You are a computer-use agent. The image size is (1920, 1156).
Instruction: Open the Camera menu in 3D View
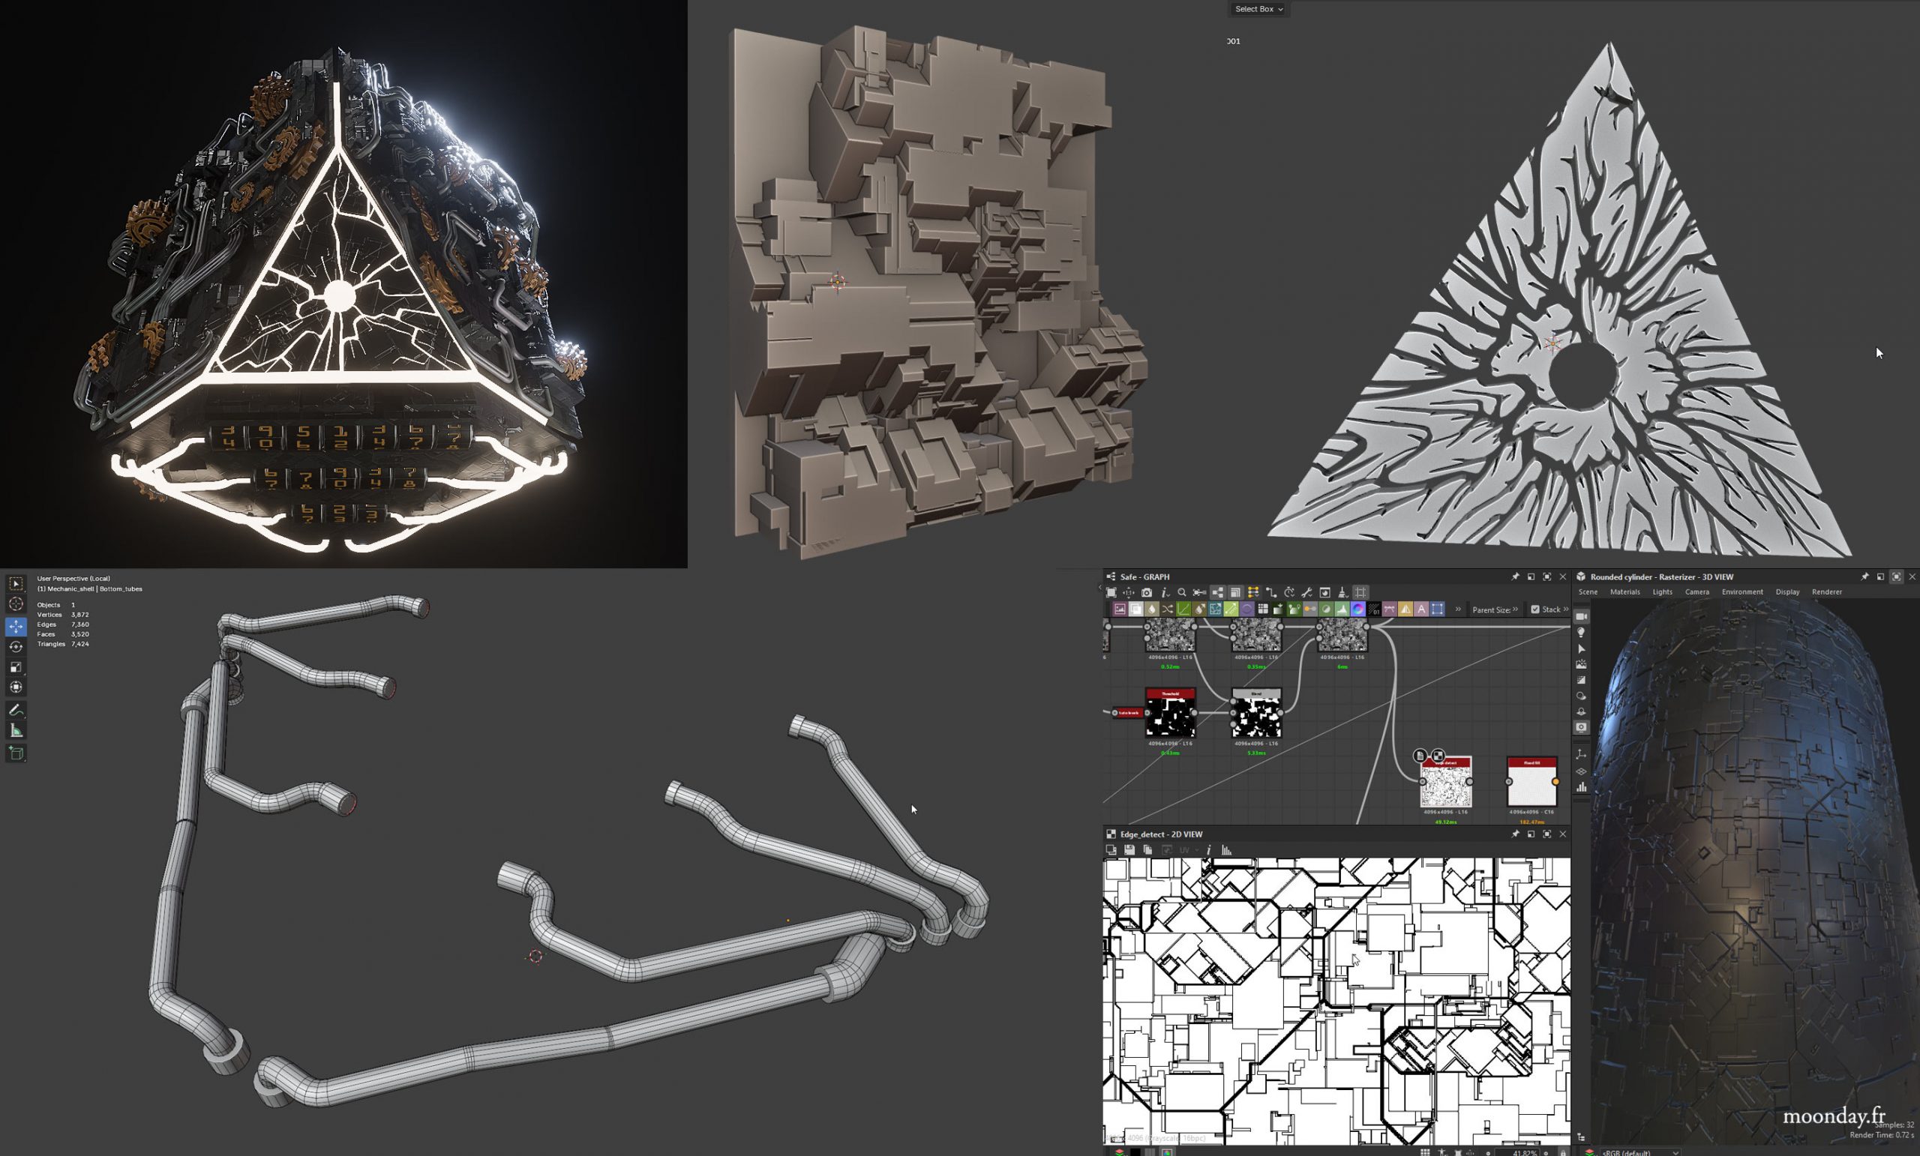coord(1696,592)
